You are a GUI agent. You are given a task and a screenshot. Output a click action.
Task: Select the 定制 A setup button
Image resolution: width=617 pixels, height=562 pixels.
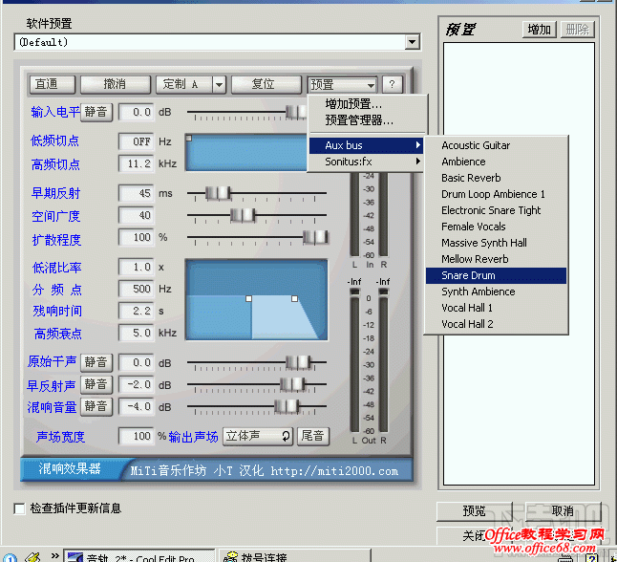click(x=184, y=84)
